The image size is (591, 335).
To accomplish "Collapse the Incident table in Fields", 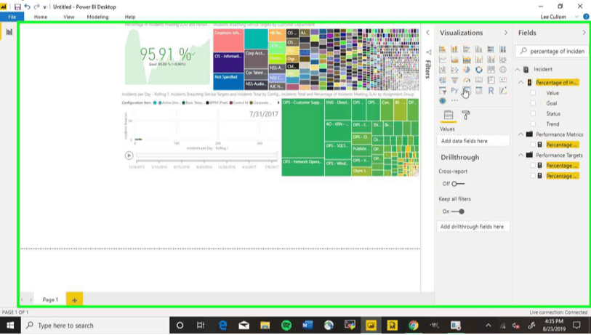I will [518, 69].
